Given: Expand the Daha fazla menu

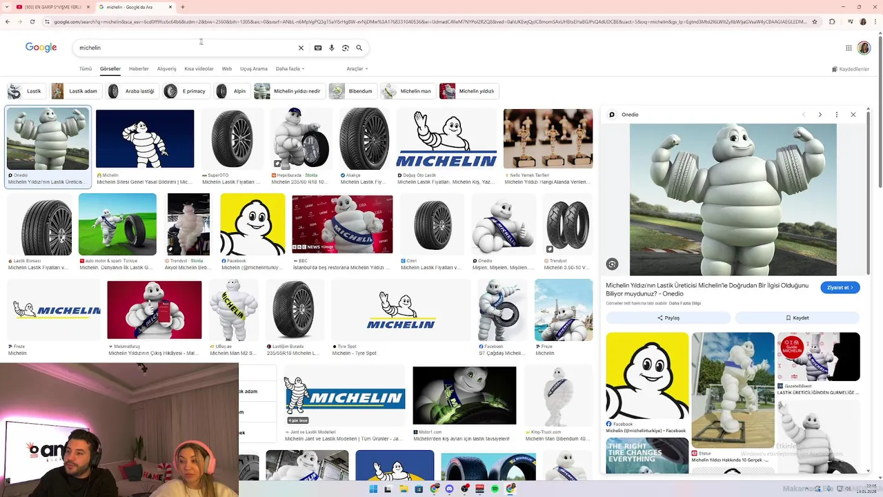Looking at the screenshot, I should point(290,69).
